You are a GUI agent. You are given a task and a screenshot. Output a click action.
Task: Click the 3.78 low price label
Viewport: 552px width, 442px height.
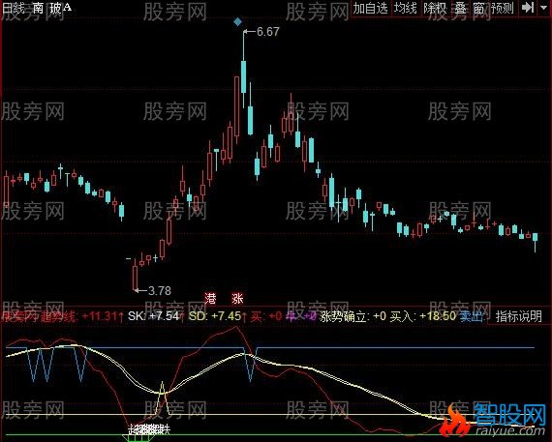[160, 291]
